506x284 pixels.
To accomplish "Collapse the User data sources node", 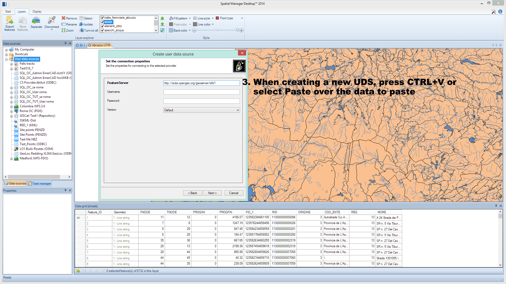I will point(6,59).
